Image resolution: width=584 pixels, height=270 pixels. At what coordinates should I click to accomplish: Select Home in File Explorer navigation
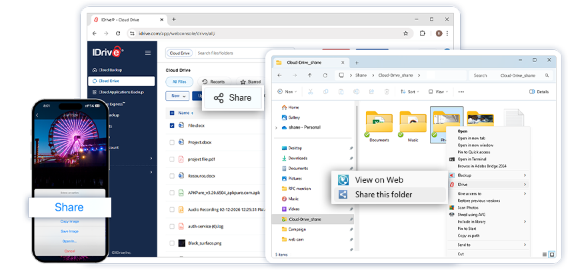(291, 107)
